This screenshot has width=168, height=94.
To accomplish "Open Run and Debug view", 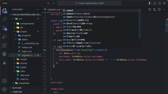I will [4, 37].
